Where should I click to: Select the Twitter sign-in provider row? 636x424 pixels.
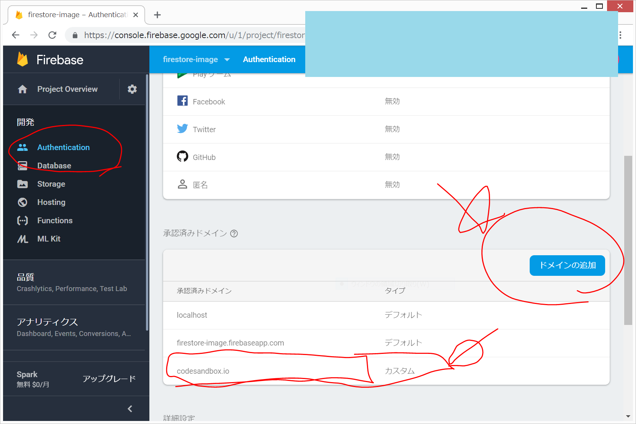386,130
